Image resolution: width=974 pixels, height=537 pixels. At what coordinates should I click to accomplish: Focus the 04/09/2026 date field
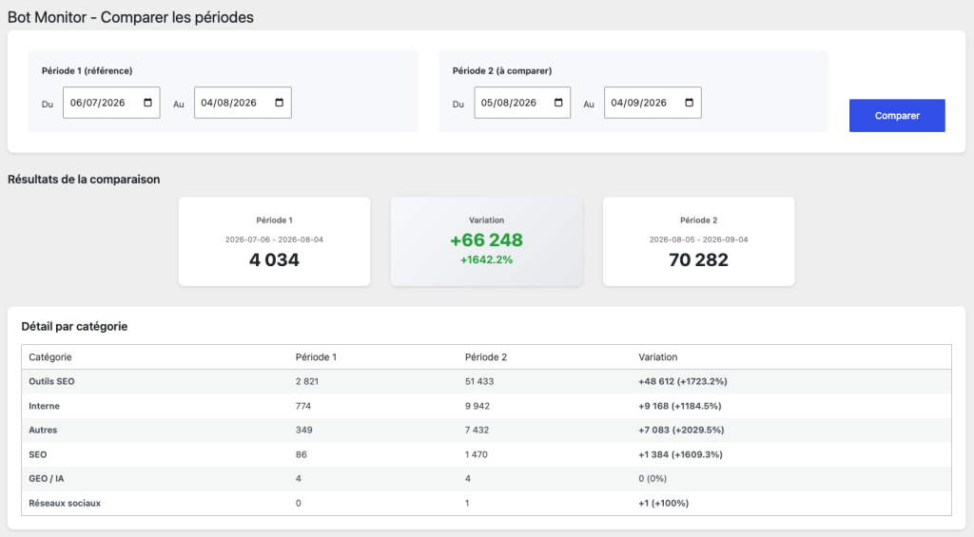653,103
